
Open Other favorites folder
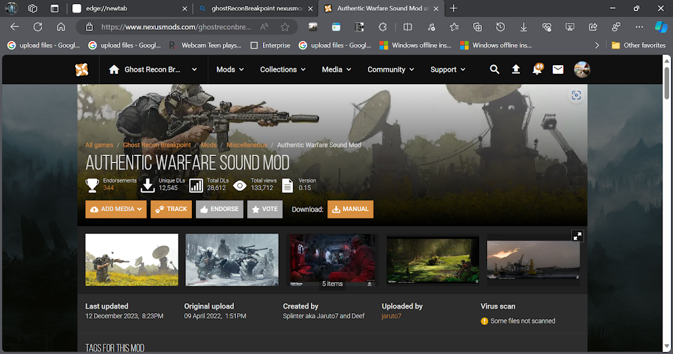(x=638, y=45)
